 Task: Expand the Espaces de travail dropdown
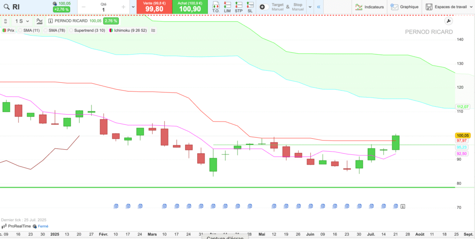[x=470, y=7]
